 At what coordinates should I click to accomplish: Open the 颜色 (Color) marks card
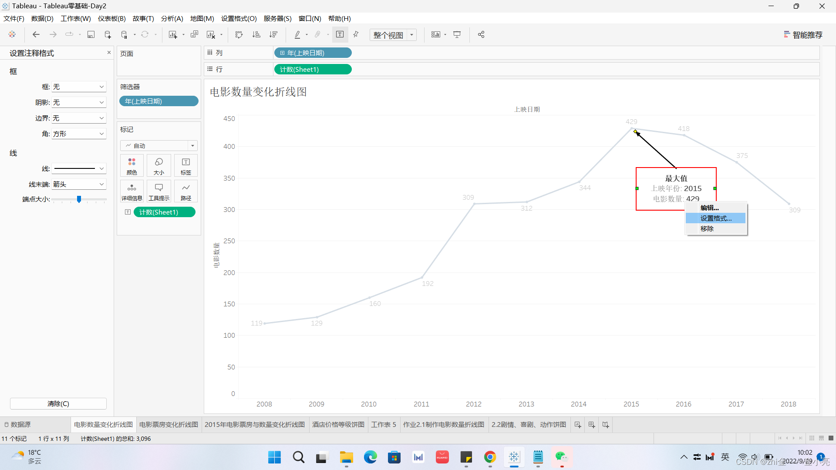click(x=131, y=166)
